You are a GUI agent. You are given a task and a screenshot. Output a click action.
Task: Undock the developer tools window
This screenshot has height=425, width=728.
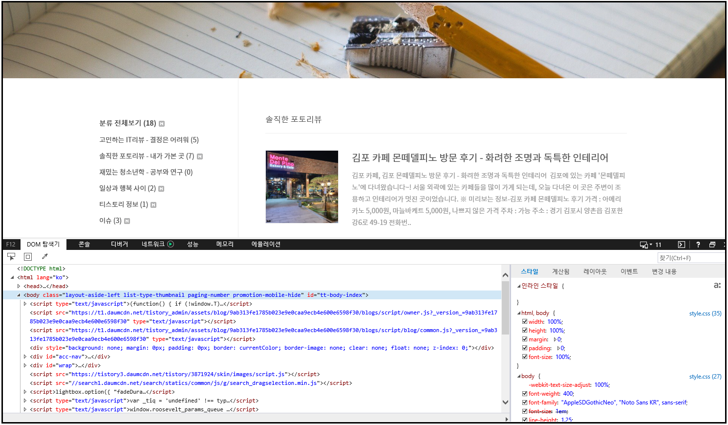click(712, 245)
